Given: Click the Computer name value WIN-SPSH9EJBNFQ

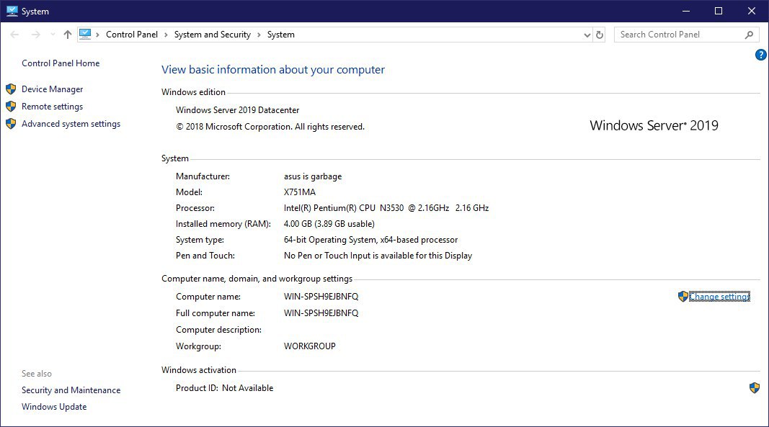Looking at the screenshot, I should (321, 297).
